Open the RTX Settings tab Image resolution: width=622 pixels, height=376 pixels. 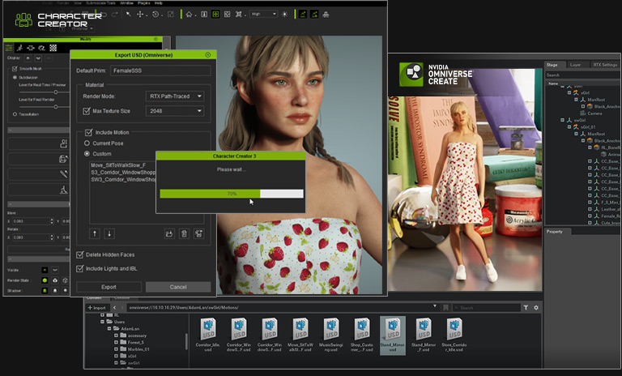coord(604,64)
